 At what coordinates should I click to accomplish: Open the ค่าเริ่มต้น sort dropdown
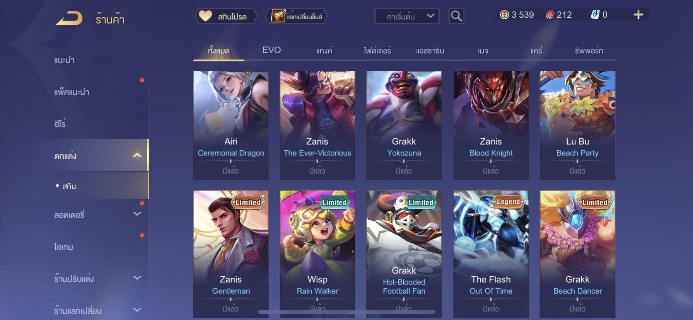point(407,16)
